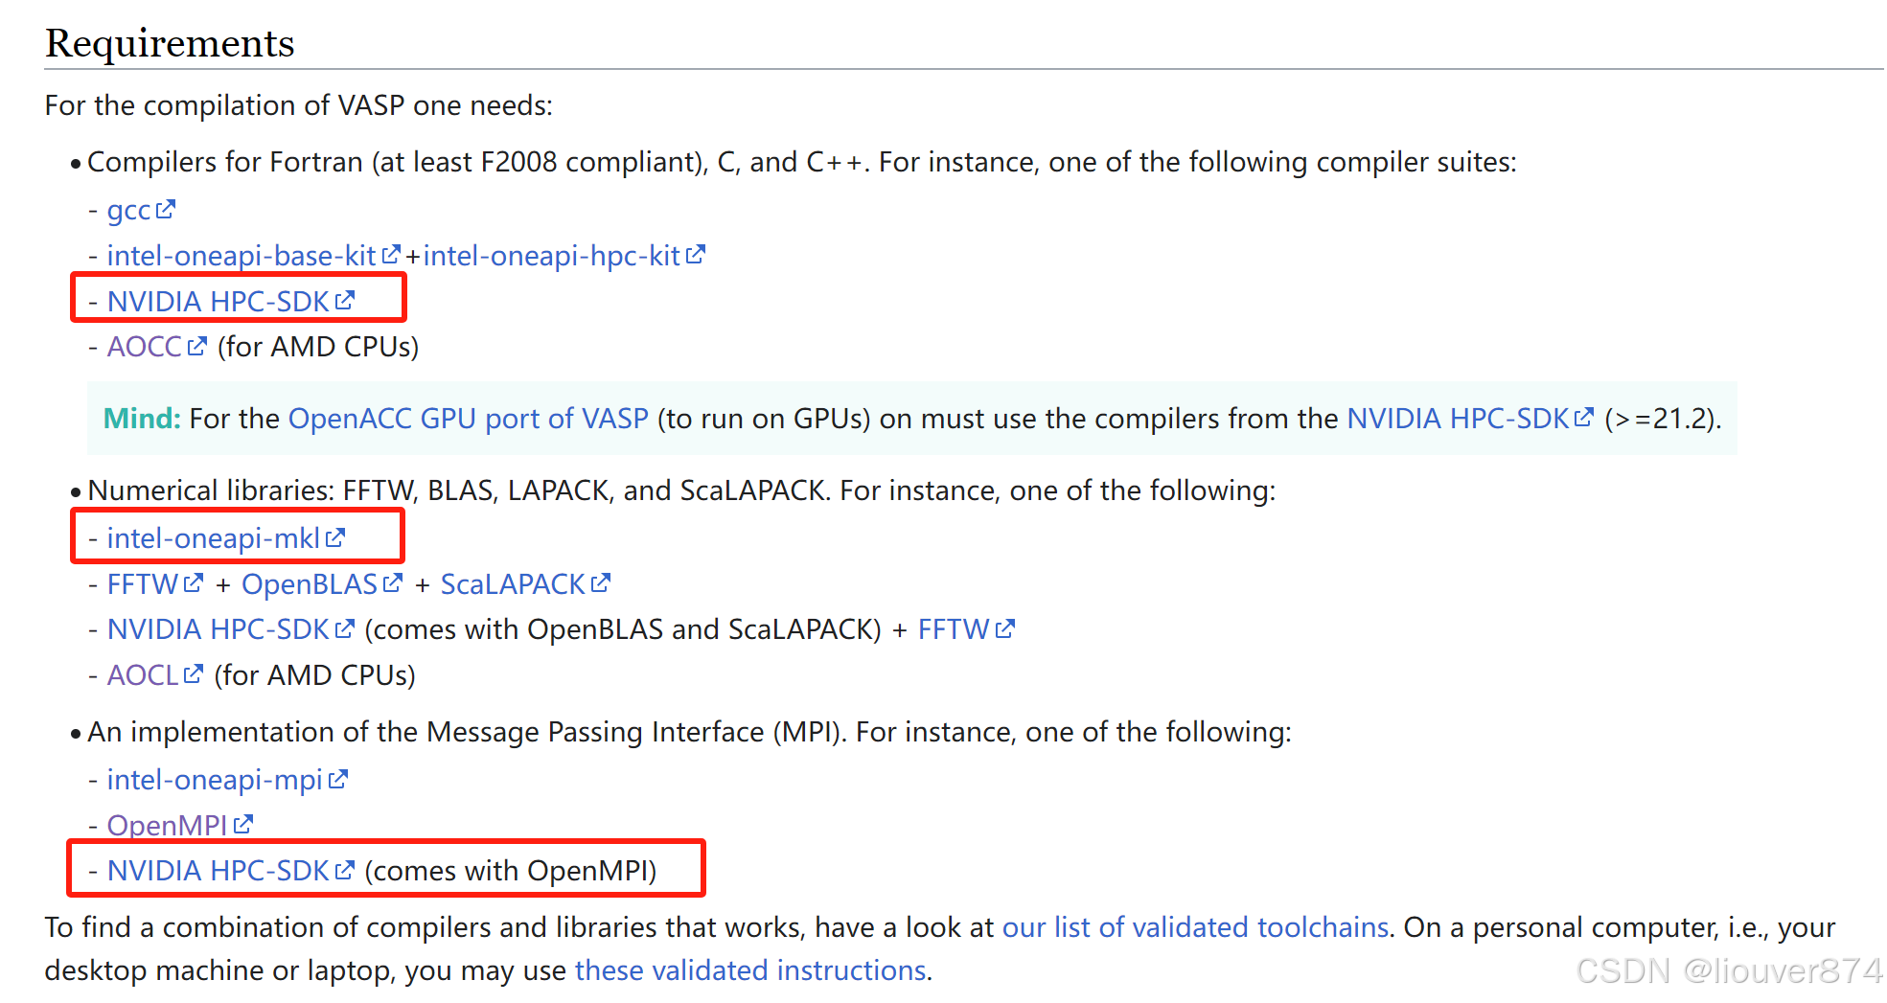The image size is (1887, 1003).
Task: Open the OpenMPI link
Action: (x=167, y=825)
